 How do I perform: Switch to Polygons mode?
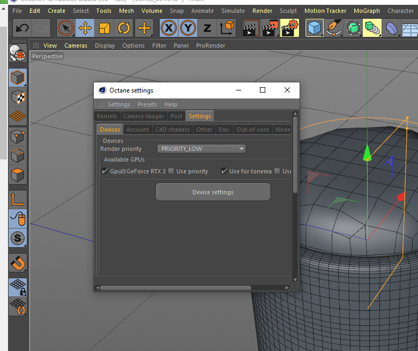point(18,175)
